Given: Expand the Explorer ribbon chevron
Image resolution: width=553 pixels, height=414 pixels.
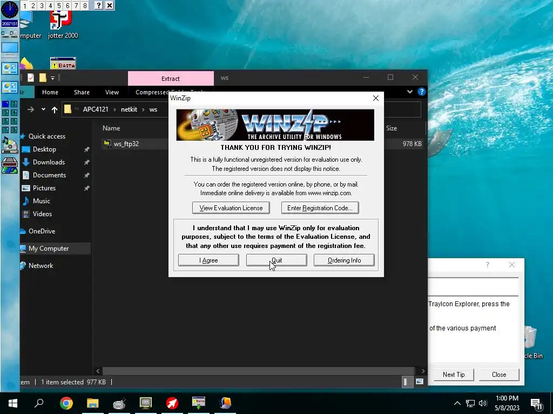Looking at the screenshot, I should 410,92.
